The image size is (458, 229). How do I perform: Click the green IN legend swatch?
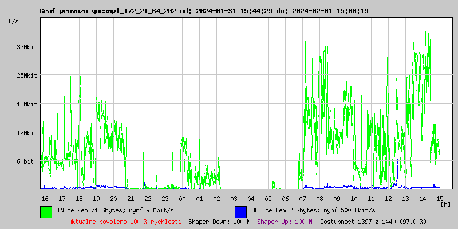[46, 211]
